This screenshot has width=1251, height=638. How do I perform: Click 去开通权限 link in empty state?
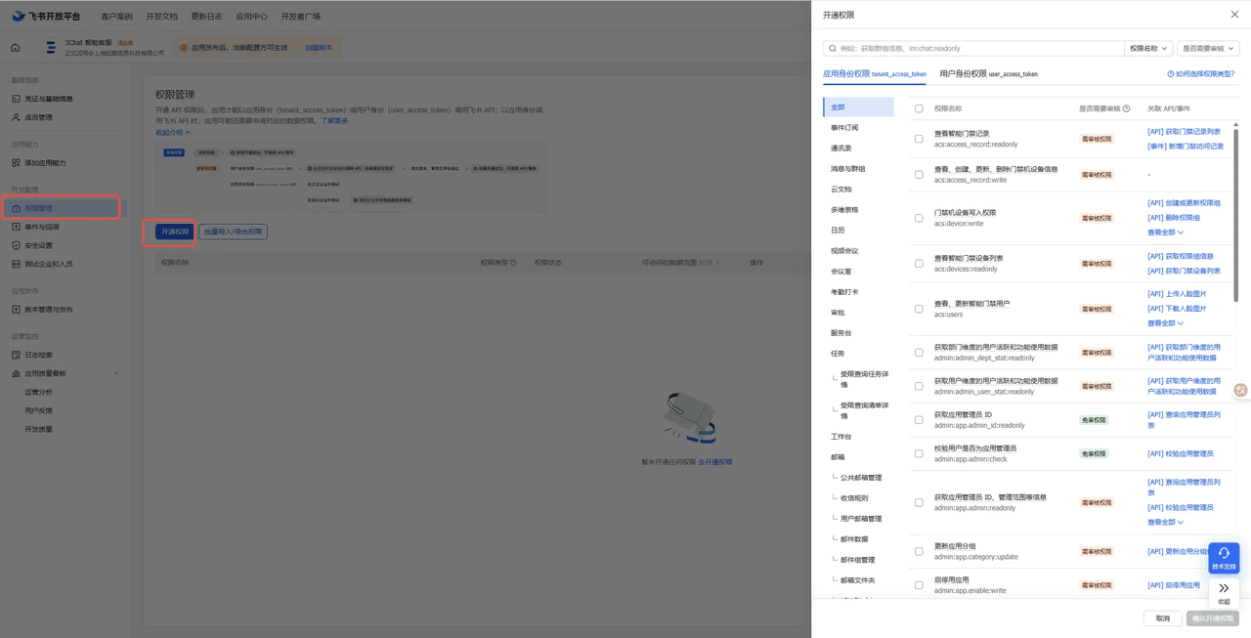point(714,462)
